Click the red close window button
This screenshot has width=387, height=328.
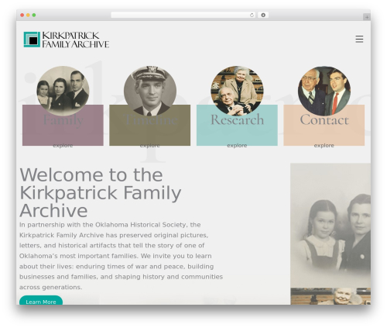coord(22,16)
